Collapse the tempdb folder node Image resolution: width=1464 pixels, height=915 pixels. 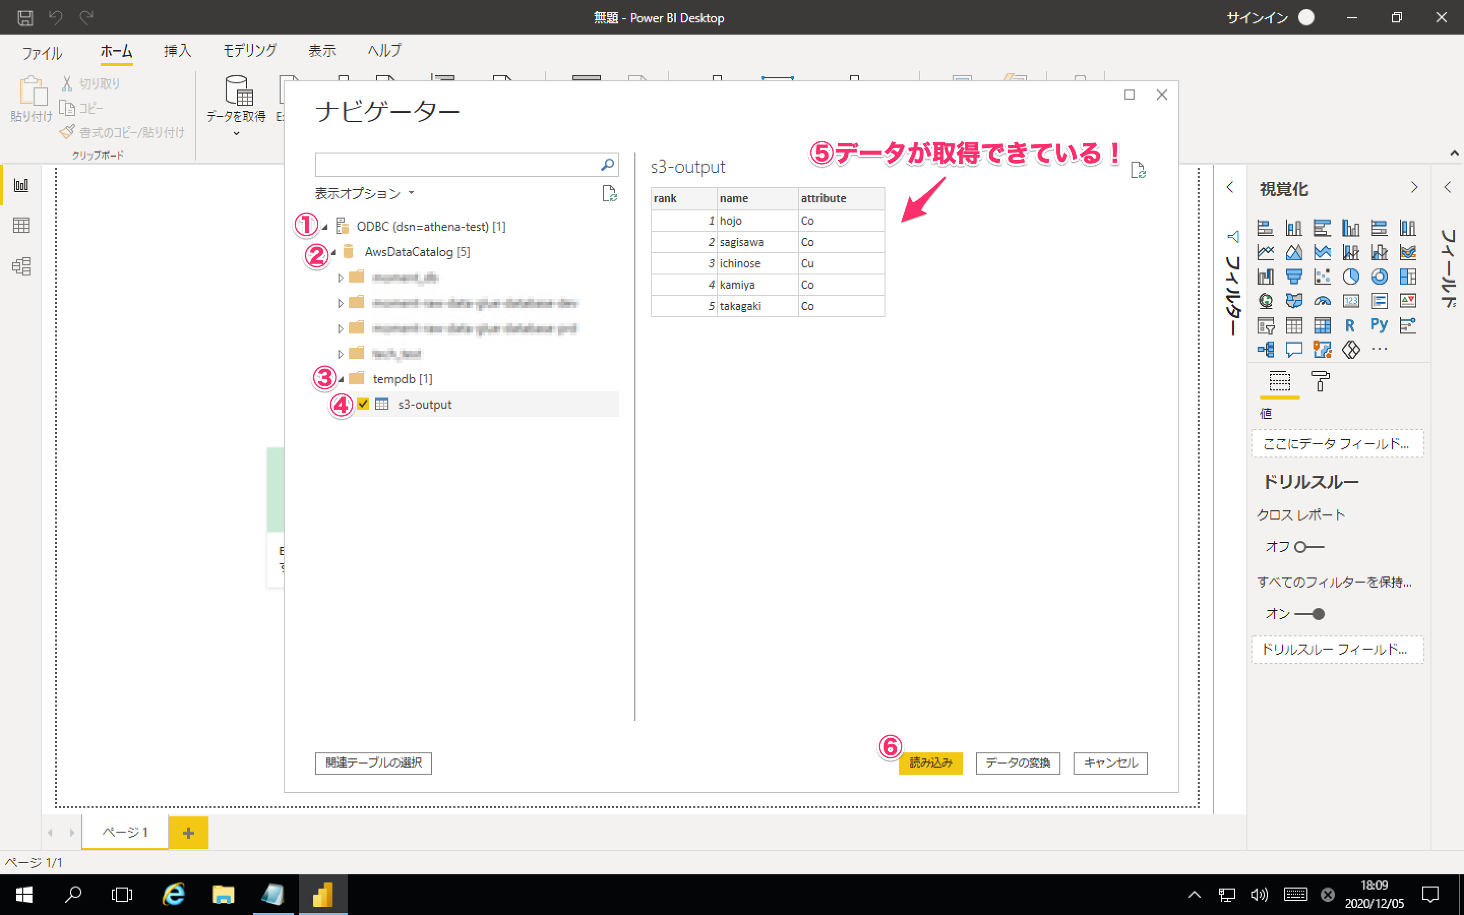[341, 379]
